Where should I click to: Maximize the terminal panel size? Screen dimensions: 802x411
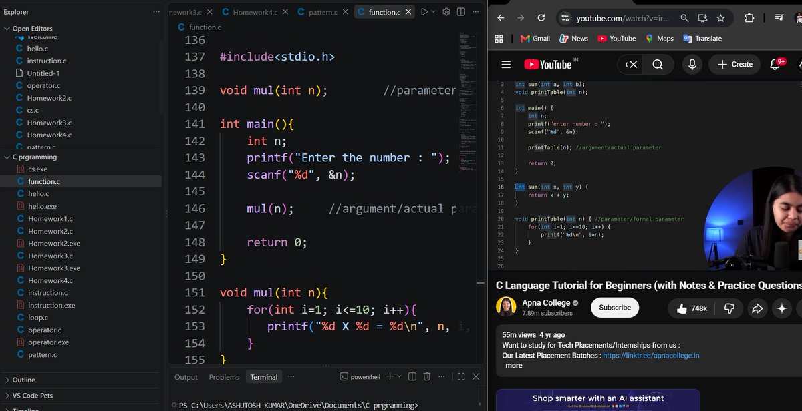[461, 376]
